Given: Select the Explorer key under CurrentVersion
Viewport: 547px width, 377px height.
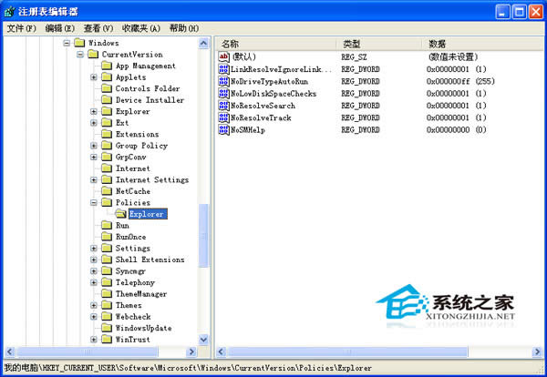Looking at the screenshot, I should 132,111.
